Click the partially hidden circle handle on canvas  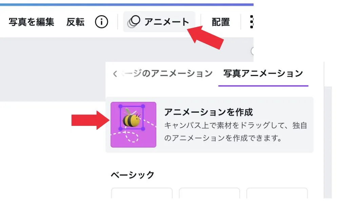[252, 51]
